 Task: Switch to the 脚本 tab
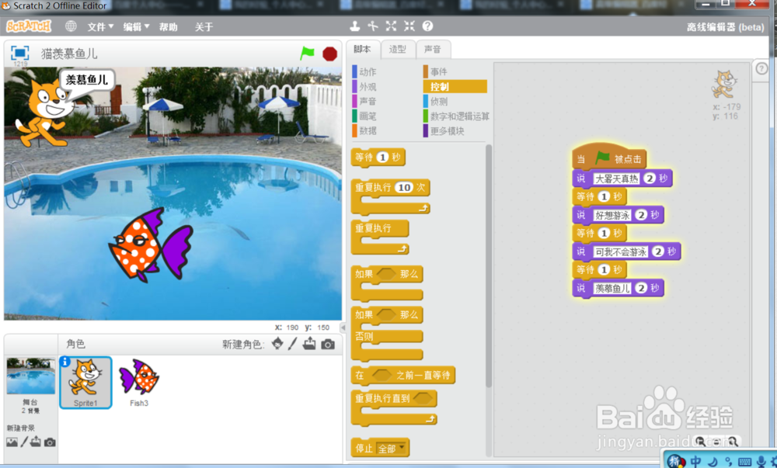(362, 49)
